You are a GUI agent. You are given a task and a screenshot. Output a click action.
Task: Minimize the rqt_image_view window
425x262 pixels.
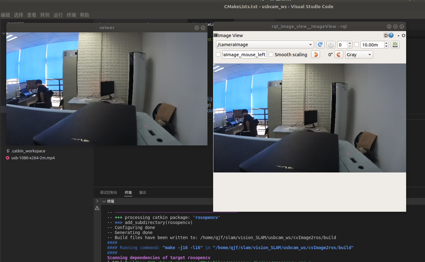[389, 27]
